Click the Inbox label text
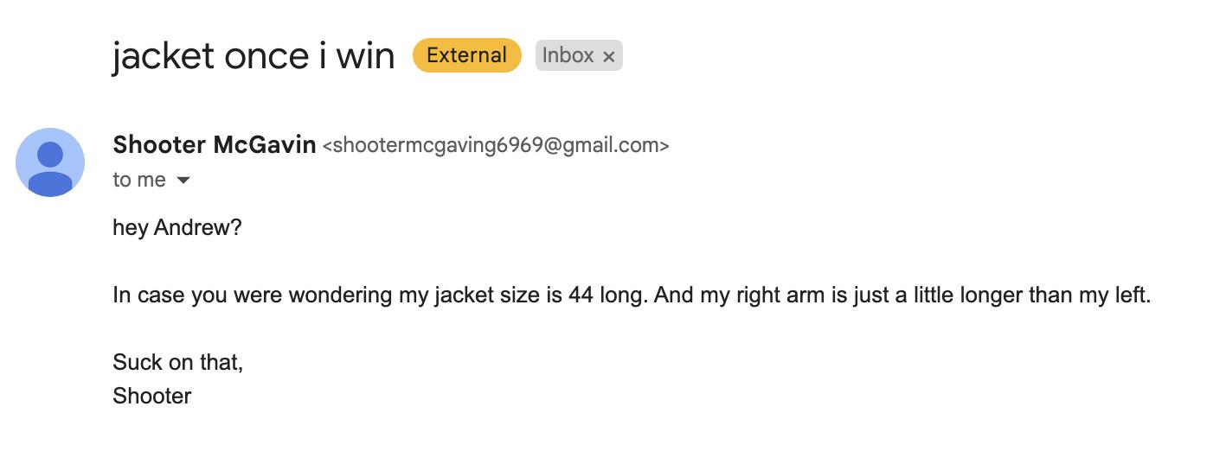 pyautogui.click(x=568, y=55)
